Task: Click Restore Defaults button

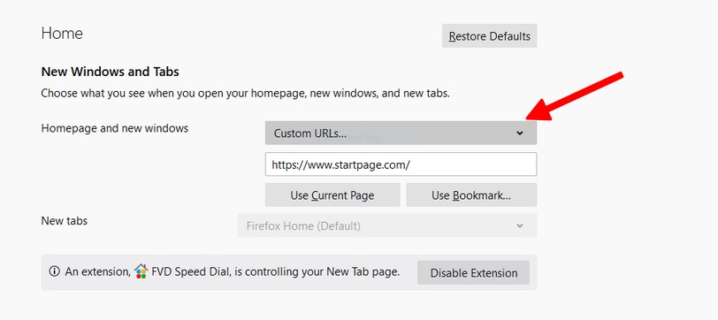Action: (x=489, y=36)
